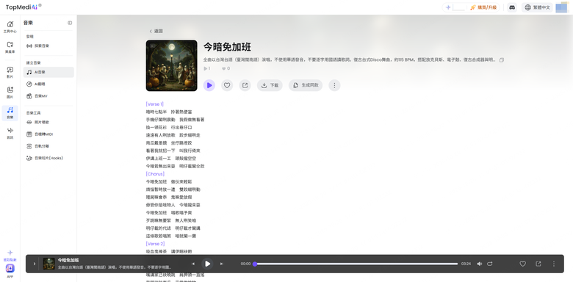This screenshot has width=573, height=282.
Task: Share track from player bar
Action: [538, 264]
